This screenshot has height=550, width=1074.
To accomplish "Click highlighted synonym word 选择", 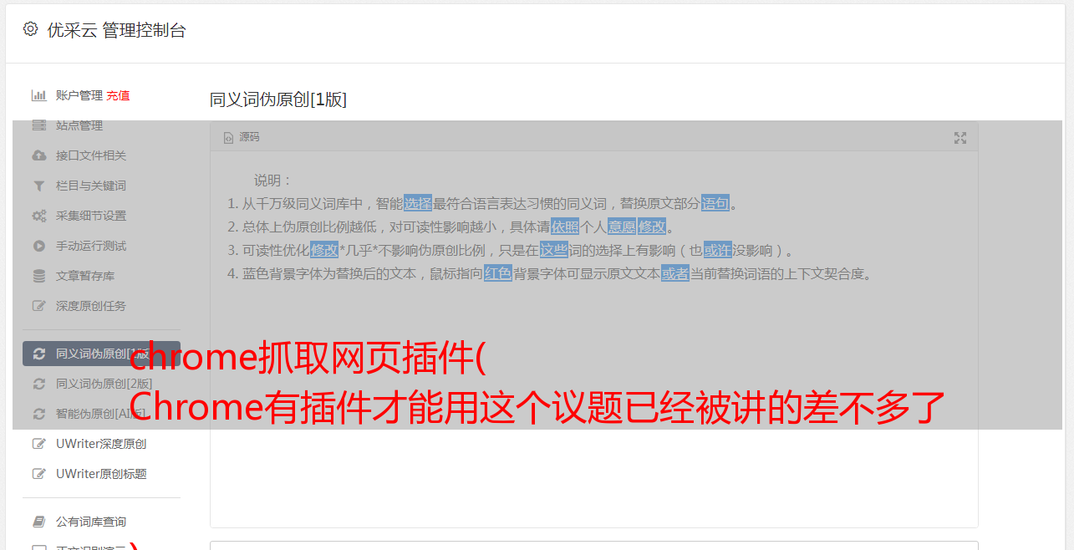I will point(418,203).
